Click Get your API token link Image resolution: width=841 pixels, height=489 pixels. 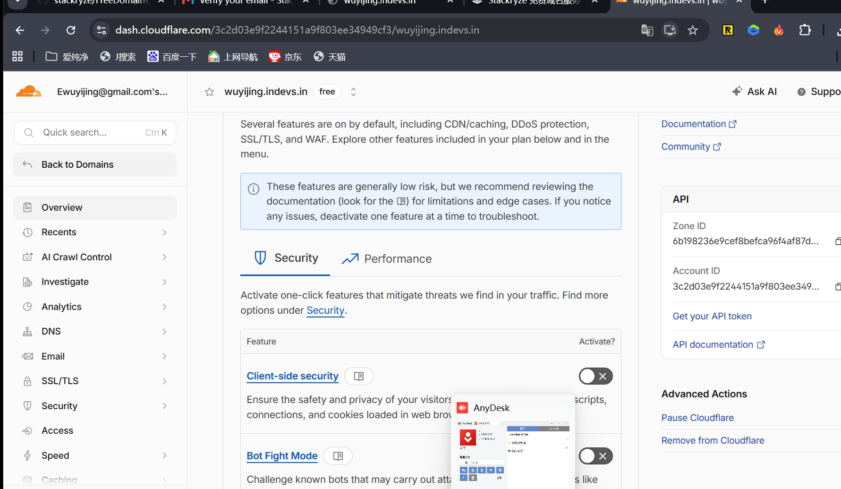[x=712, y=316]
